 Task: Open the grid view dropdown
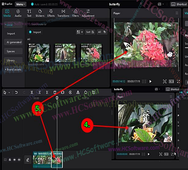click(x=80, y=32)
